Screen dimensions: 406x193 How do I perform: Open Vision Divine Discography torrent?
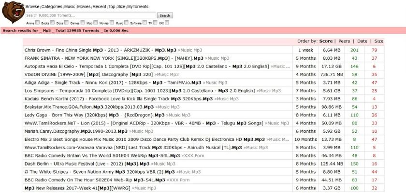click(x=88, y=75)
